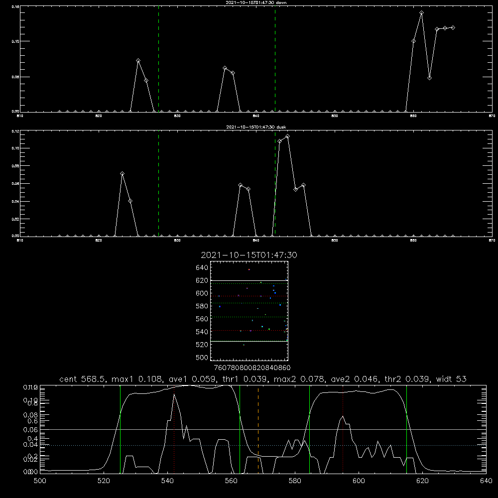Click the orange dashed center line in bottom plot
Viewport: 498px width, 498px height.
258,429
